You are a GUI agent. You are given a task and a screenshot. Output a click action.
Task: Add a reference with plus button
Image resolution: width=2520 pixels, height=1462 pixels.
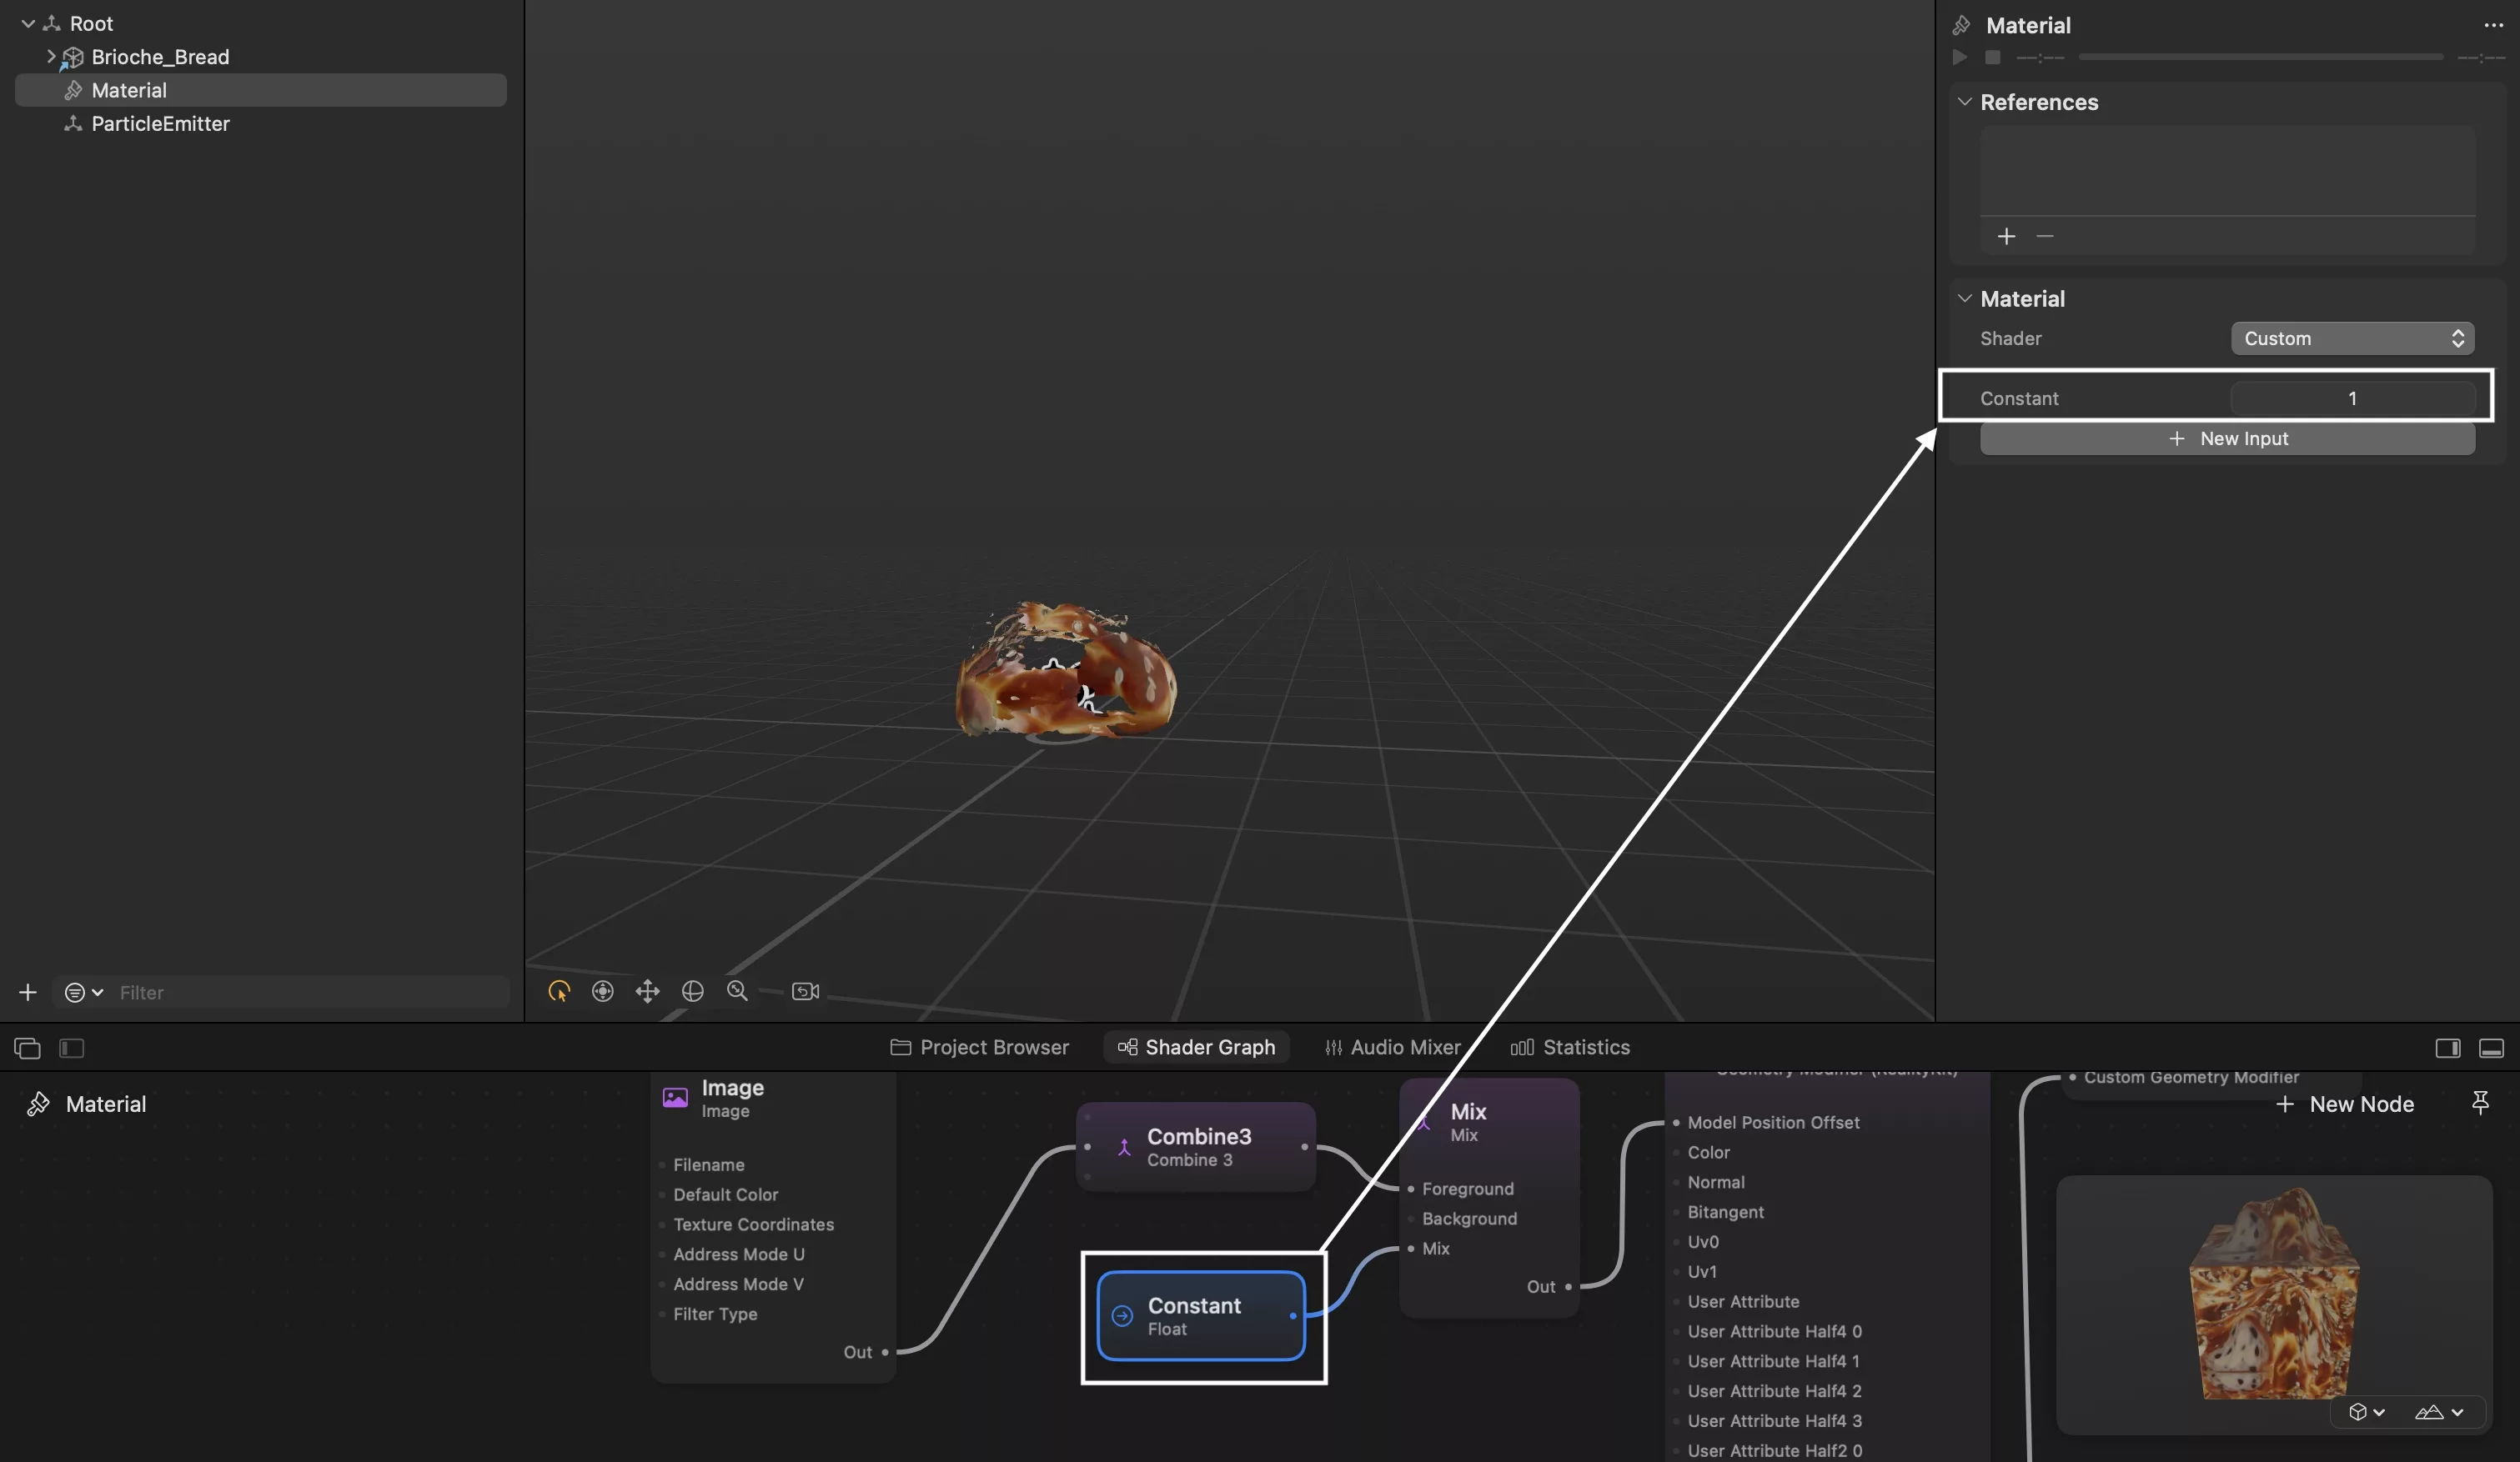[2006, 237]
